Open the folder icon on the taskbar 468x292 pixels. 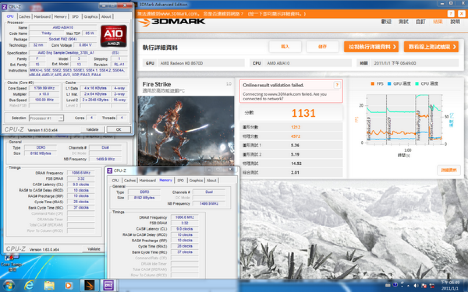point(49,285)
